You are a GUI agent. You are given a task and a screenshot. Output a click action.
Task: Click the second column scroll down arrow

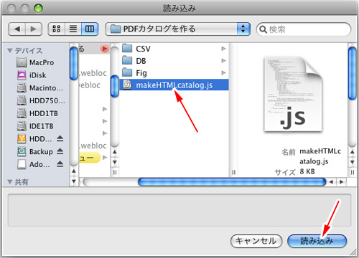[115, 162]
